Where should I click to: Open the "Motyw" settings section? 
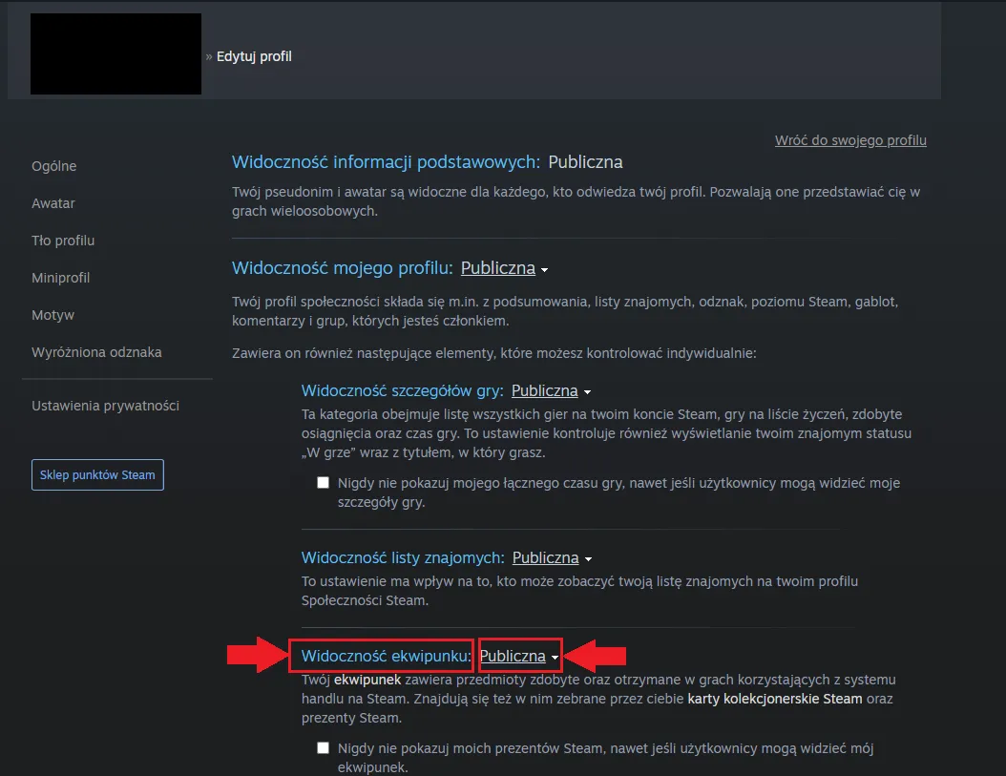coord(51,315)
